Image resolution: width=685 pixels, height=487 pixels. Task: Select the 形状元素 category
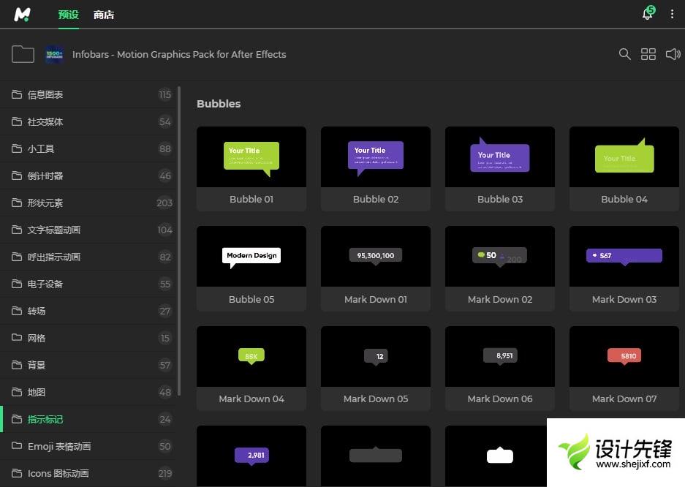coord(45,203)
